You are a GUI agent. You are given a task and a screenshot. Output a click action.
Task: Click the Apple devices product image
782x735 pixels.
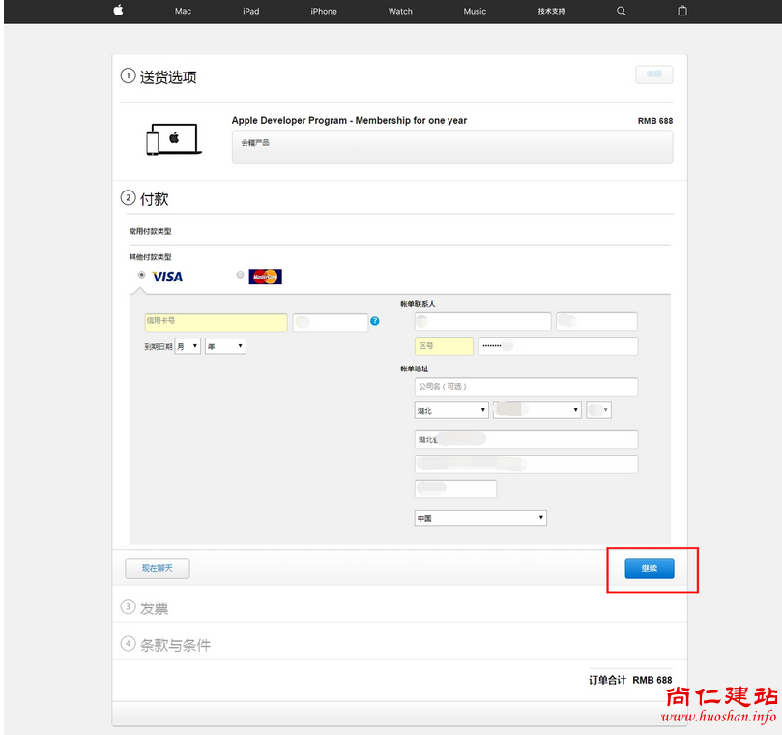172,139
